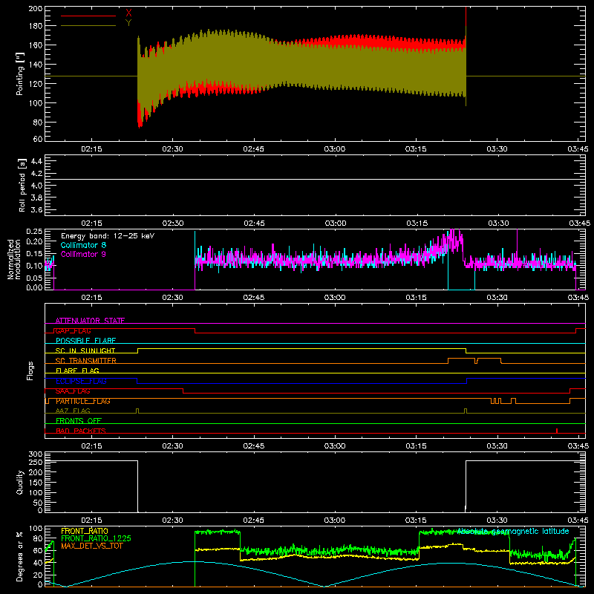Click the SAA_FLAG label
This screenshot has width=594, height=594.
[x=73, y=391]
